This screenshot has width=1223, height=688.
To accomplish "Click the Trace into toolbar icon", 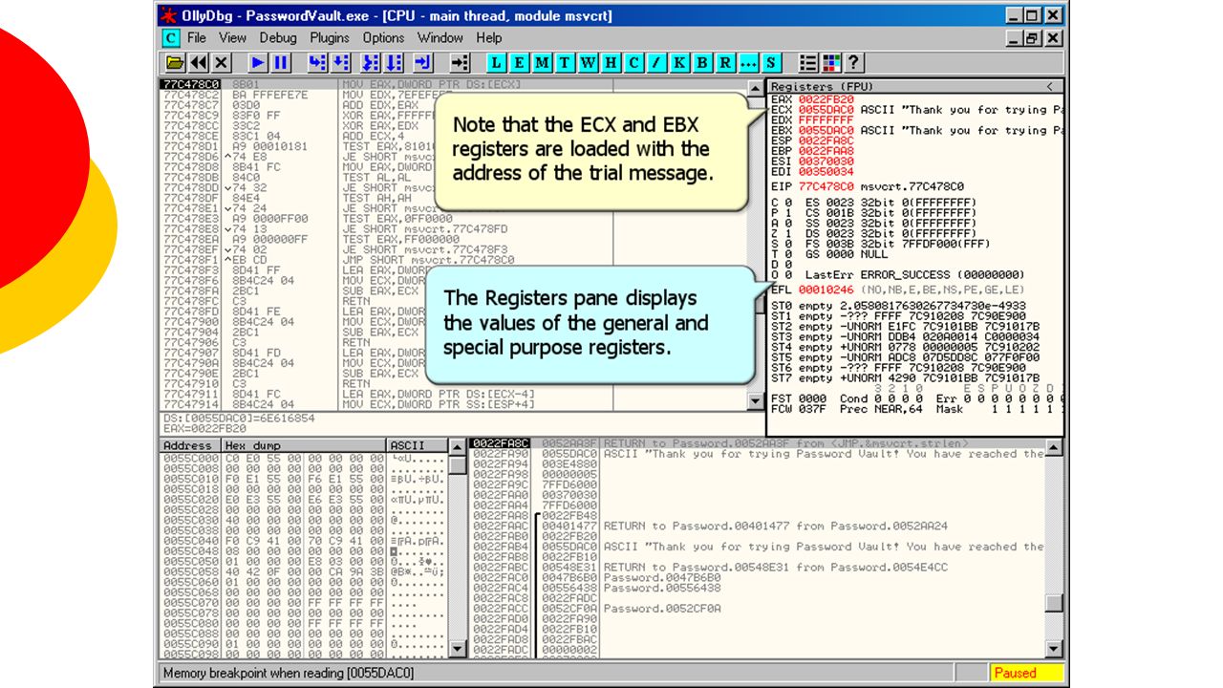I will (370, 63).
